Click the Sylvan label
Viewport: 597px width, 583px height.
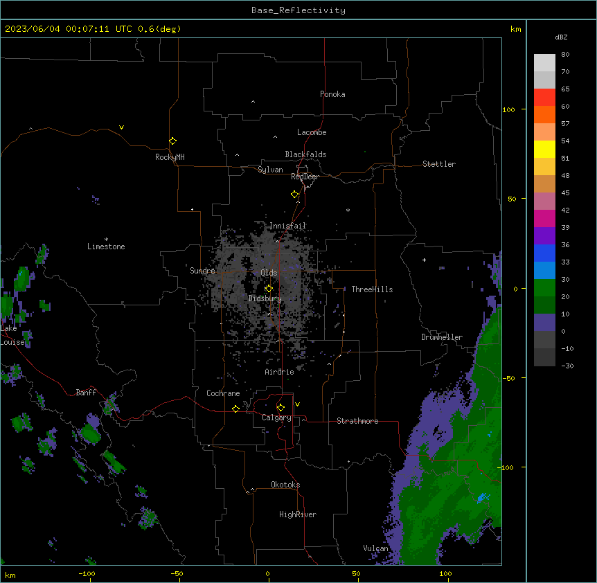[x=270, y=170]
